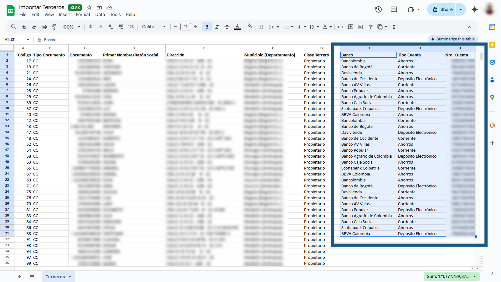Screen dimensions: 501x282
Task: Create a filter
Action: (371, 27)
